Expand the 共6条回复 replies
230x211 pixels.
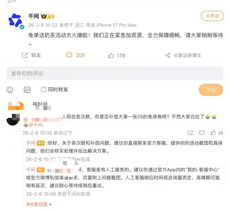39,204
